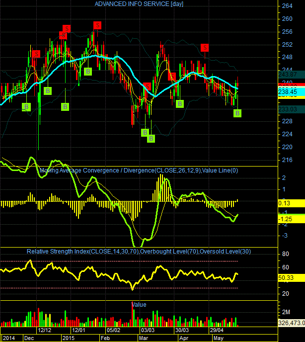Select the lower of the two overlapping late-December sell markers

62,36
